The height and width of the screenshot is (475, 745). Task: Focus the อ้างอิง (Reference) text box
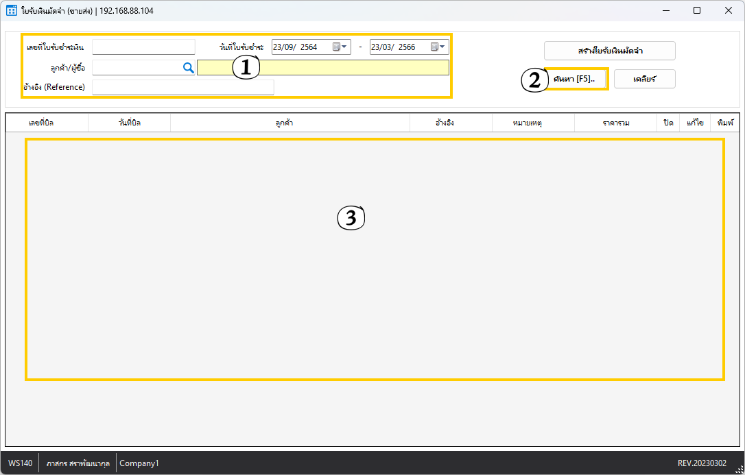click(x=182, y=87)
